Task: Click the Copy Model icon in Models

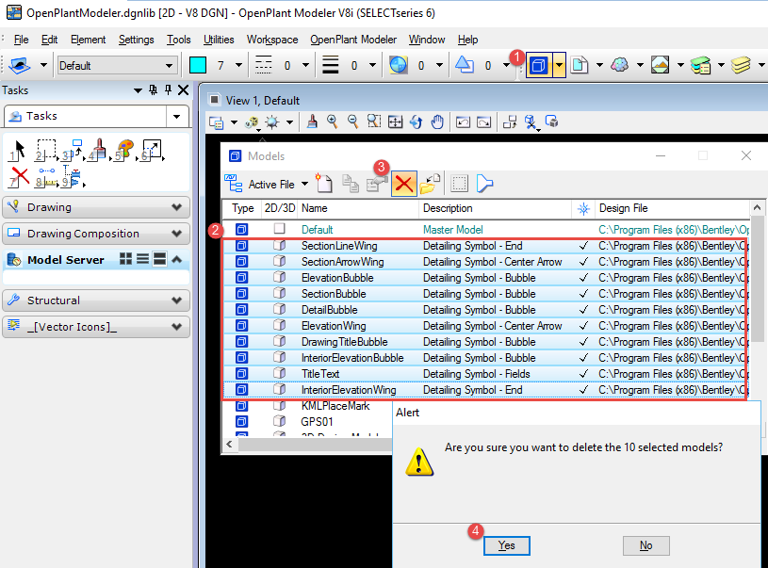Action: coord(351,184)
